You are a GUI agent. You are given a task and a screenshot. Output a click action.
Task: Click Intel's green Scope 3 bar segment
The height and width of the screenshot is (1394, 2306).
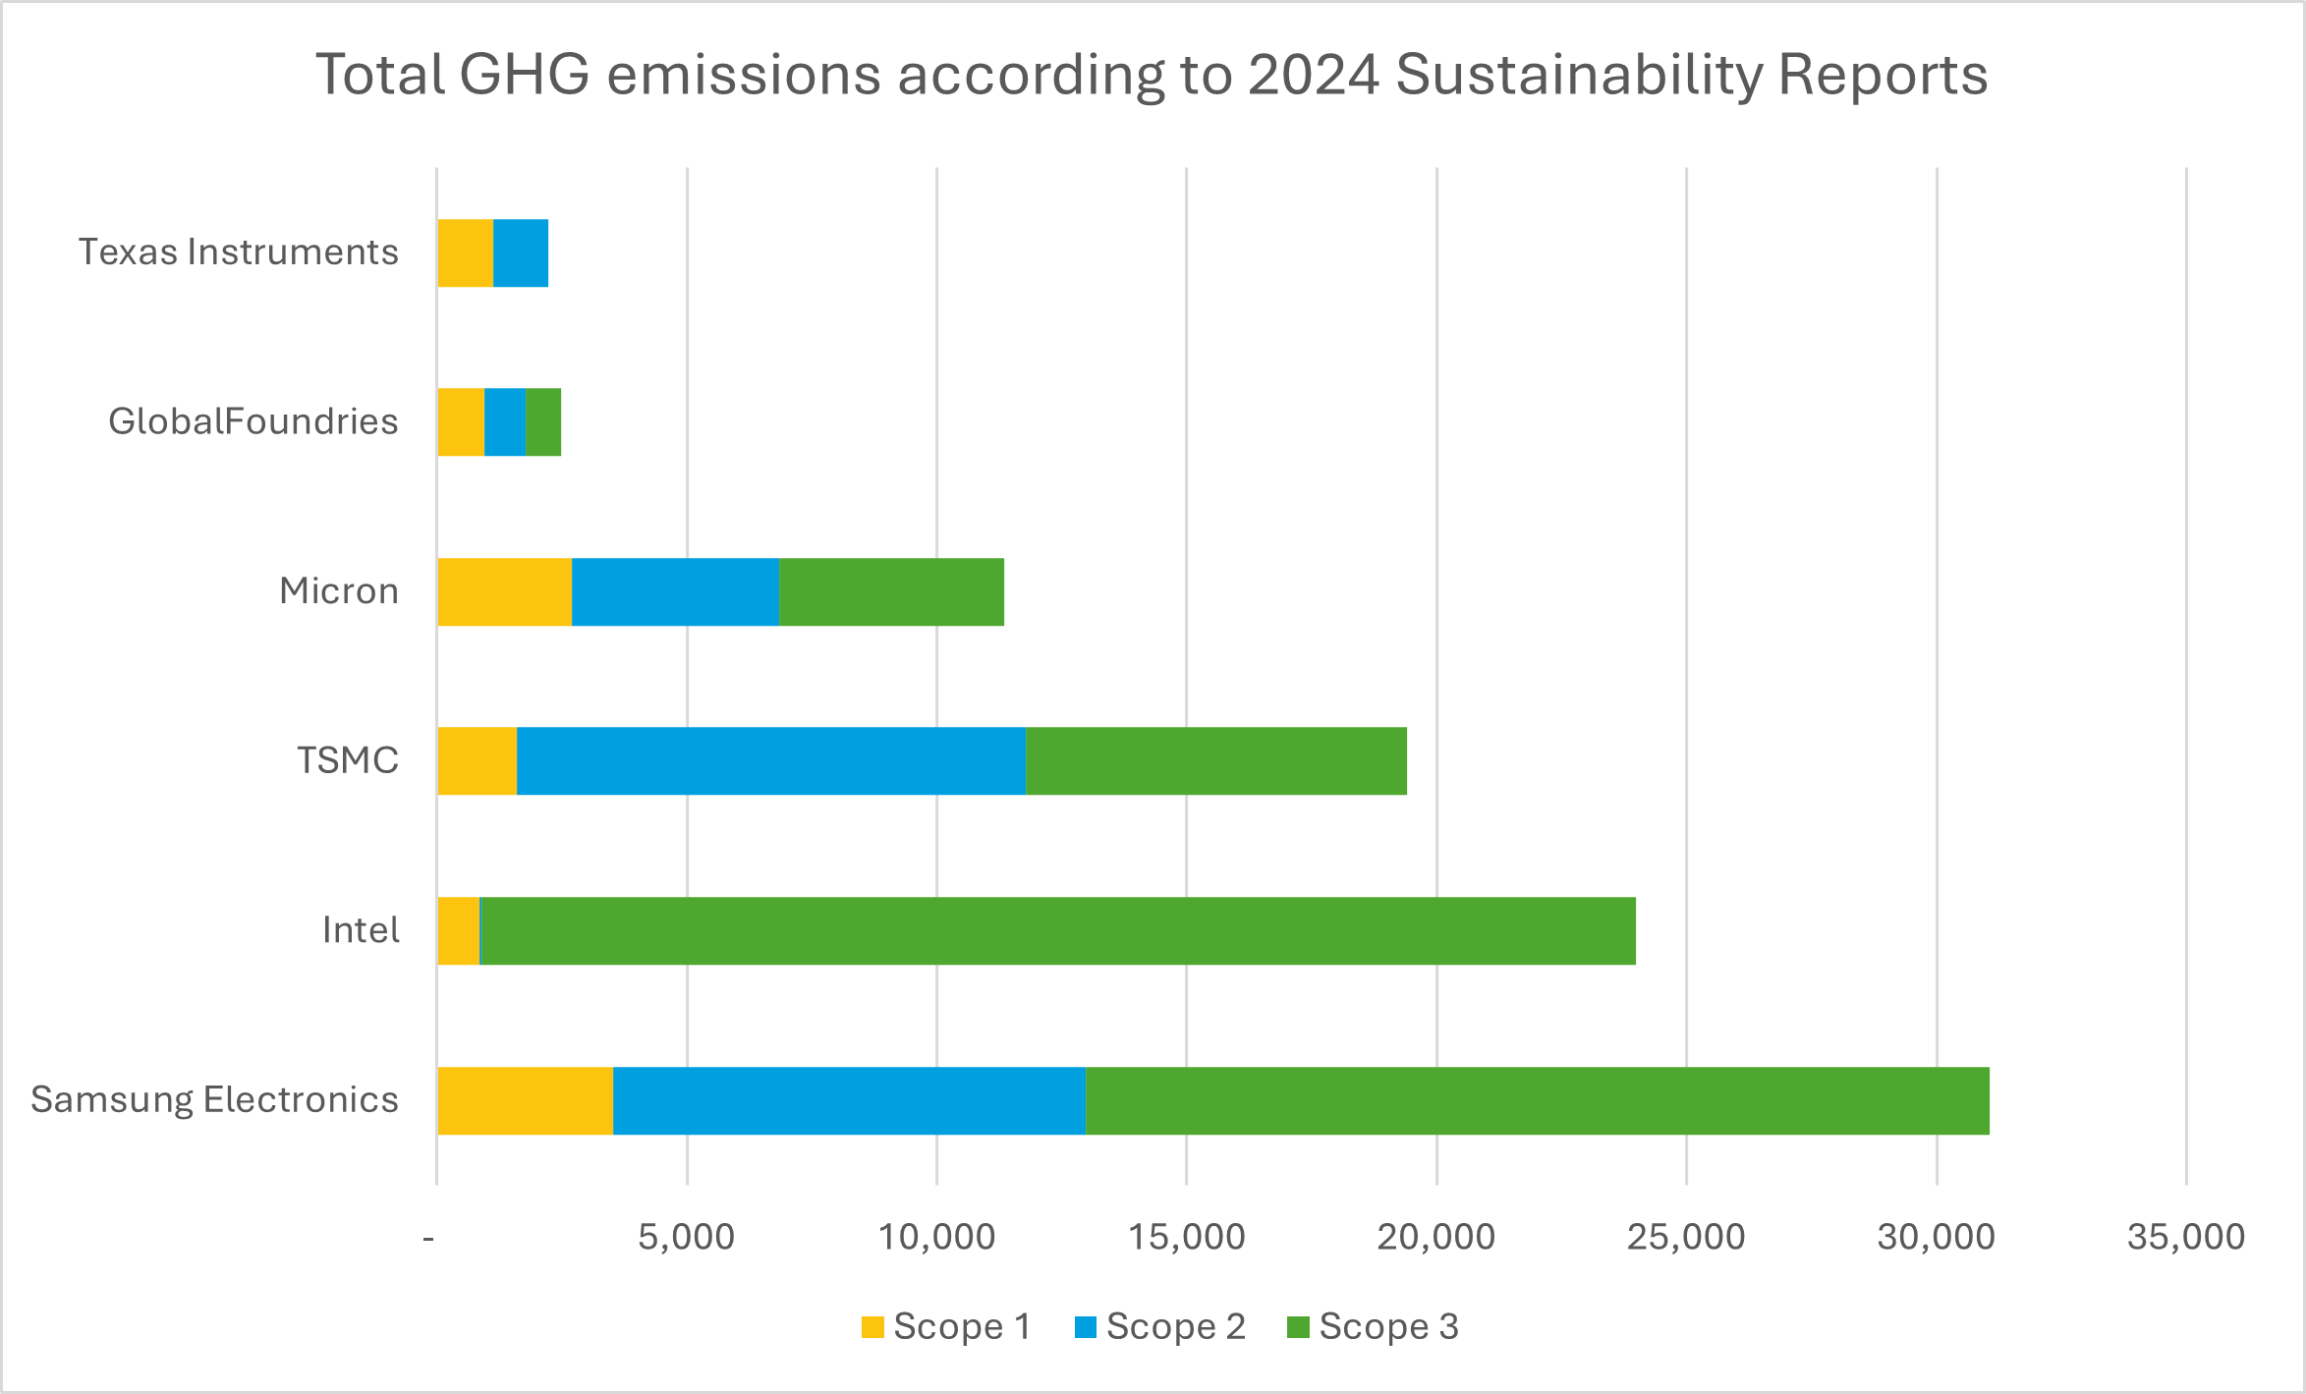tap(1057, 930)
